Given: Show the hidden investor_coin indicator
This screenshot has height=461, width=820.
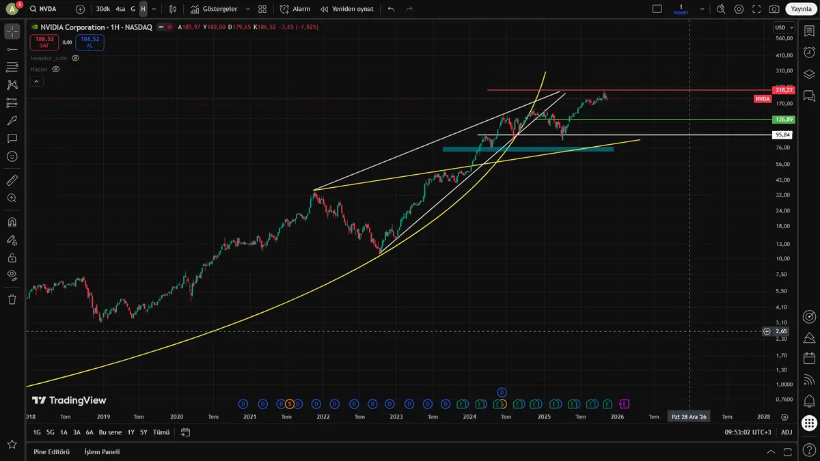Looking at the screenshot, I should [x=76, y=59].
